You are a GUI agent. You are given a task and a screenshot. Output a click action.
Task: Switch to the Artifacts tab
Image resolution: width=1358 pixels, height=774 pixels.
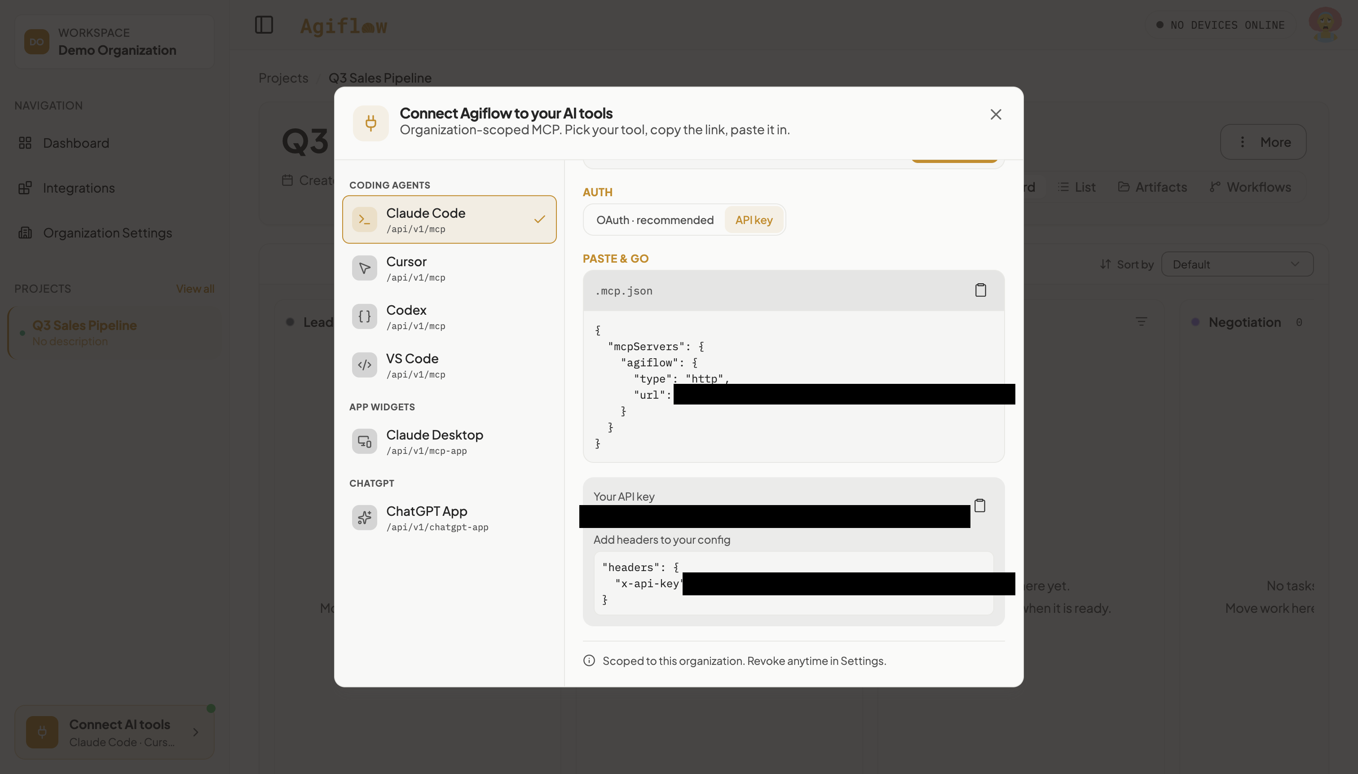click(1152, 187)
